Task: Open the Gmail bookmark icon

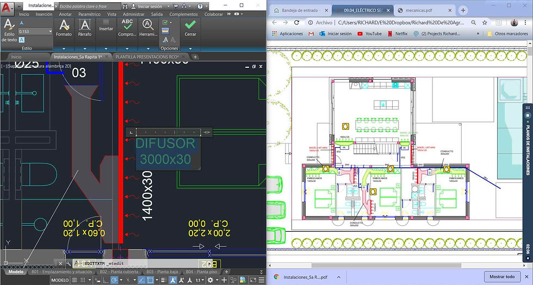Action: pyautogui.click(x=311, y=34)
